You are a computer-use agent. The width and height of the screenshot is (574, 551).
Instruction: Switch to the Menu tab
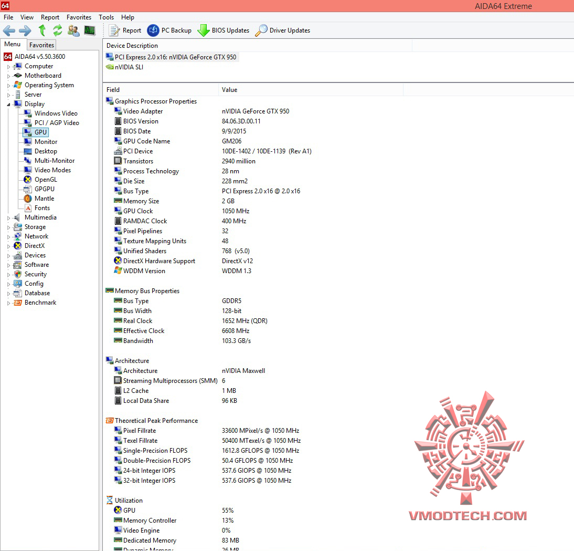[x=13, y=44]
